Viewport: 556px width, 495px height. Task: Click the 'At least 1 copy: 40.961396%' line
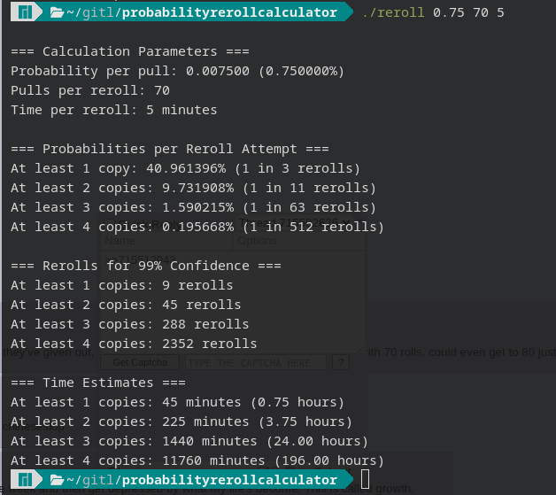pyautogui.click(x=185, y=169)
